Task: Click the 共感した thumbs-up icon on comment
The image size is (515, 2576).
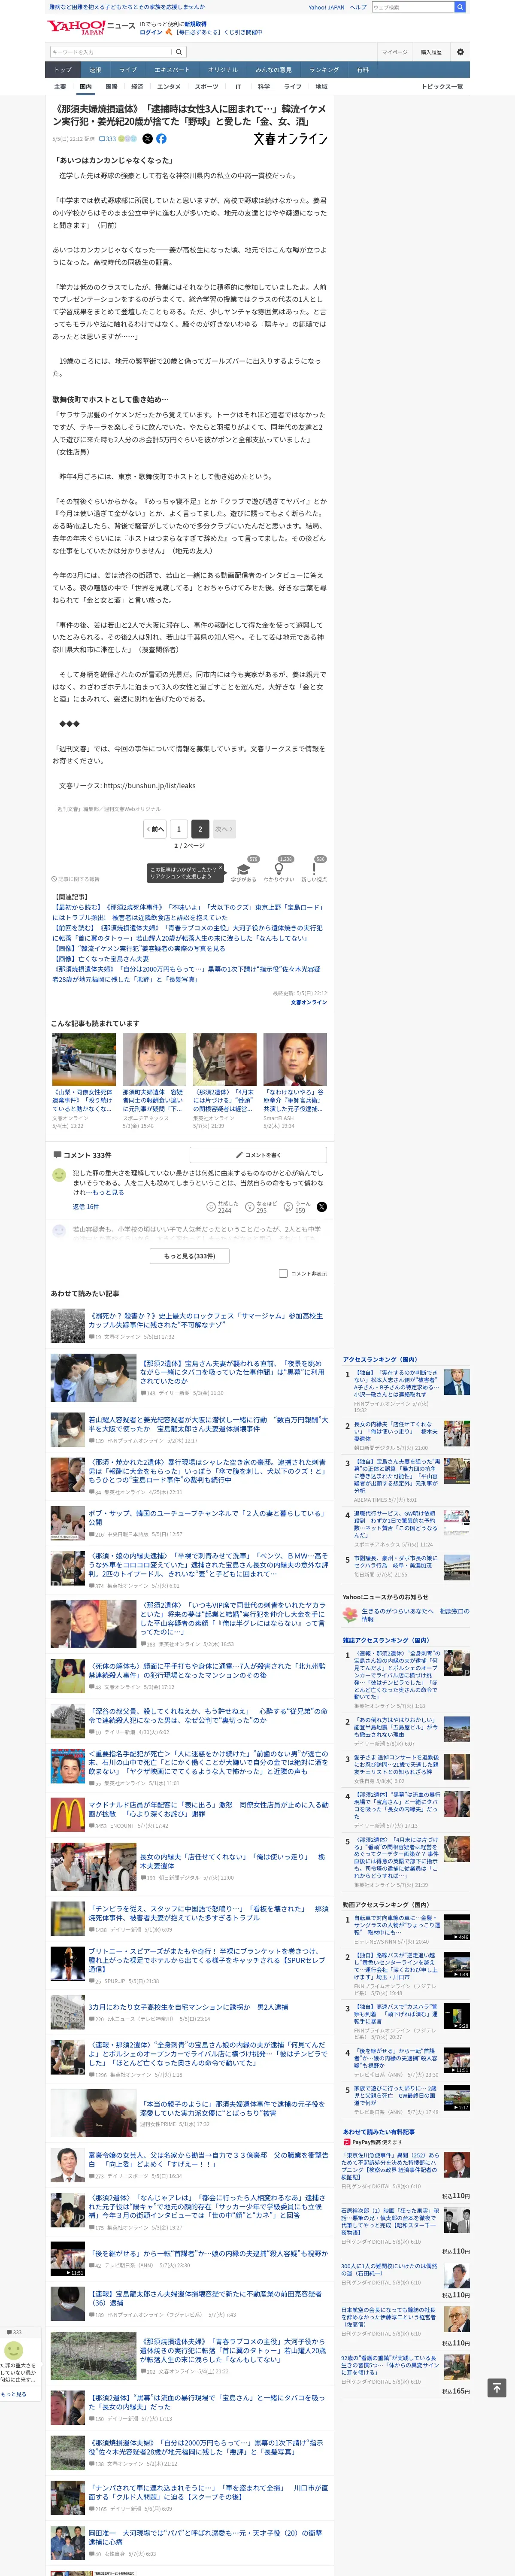Action: click(x=212, y=1207)
